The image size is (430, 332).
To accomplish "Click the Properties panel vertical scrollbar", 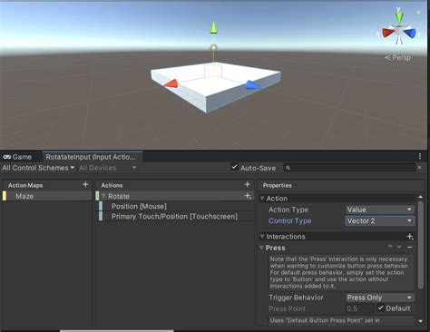I will click(420, 244).
